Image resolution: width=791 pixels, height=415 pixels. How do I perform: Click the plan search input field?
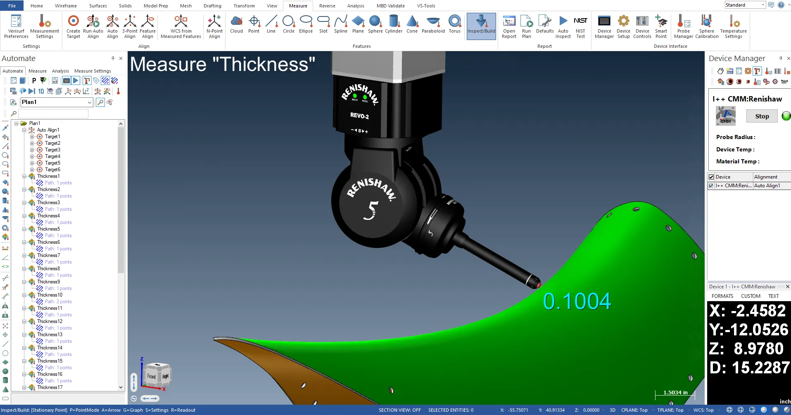(53, 113)
